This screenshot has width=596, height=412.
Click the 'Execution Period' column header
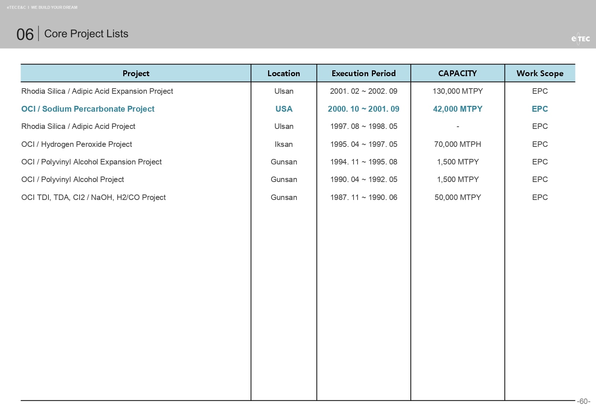click(363, 73)
